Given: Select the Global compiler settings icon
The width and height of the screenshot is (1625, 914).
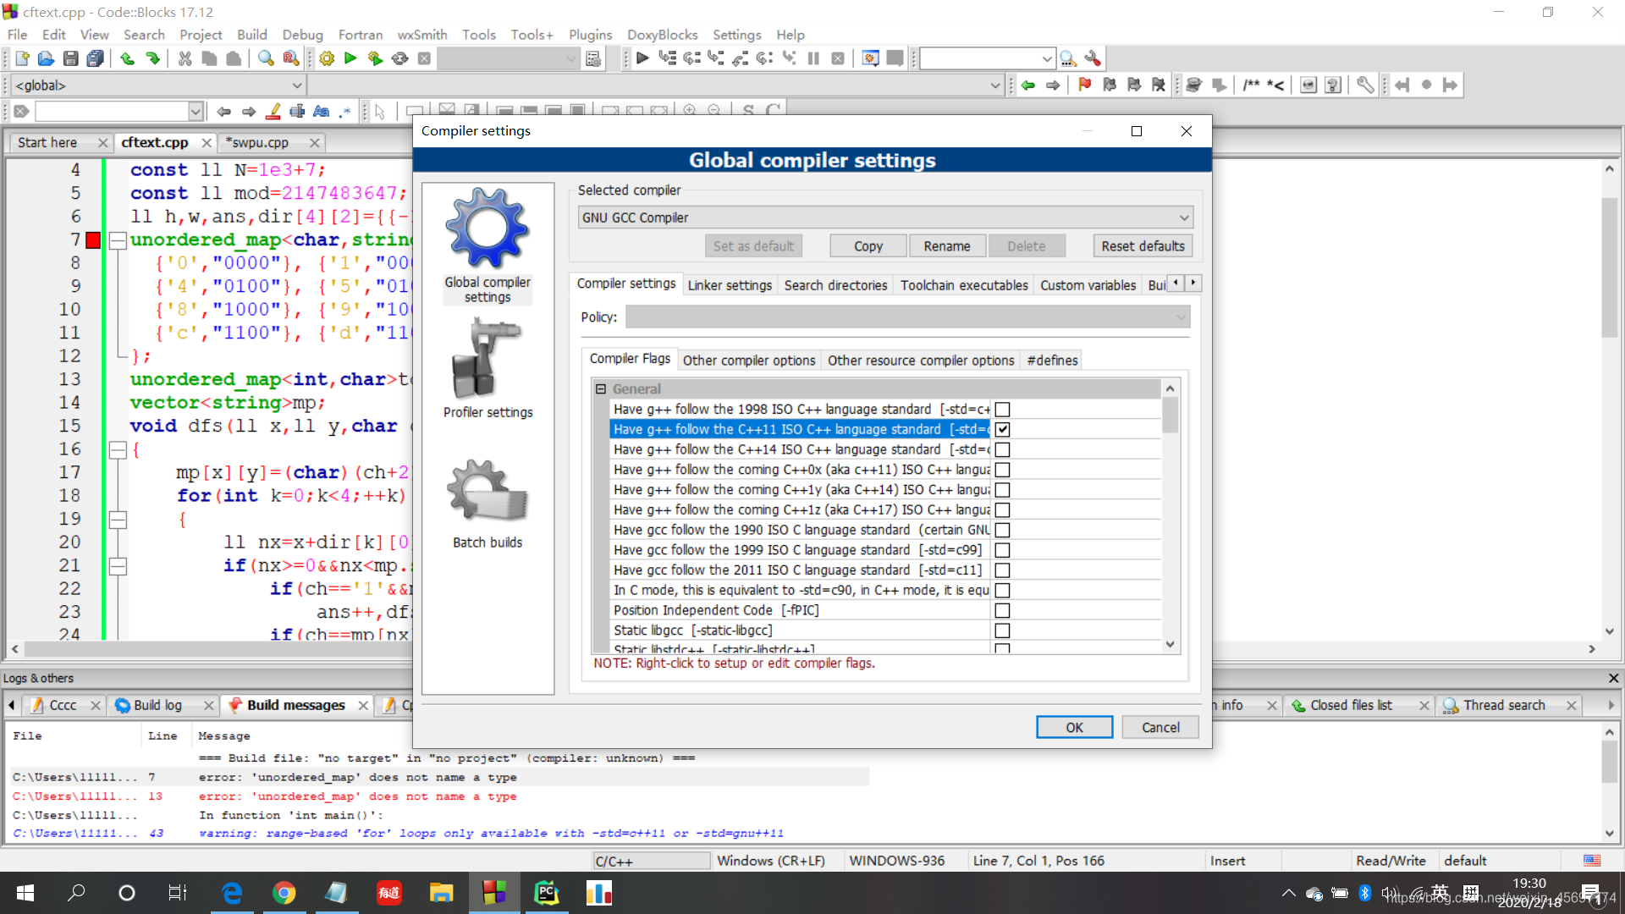Looking at the screenshot, I should 487,245.
